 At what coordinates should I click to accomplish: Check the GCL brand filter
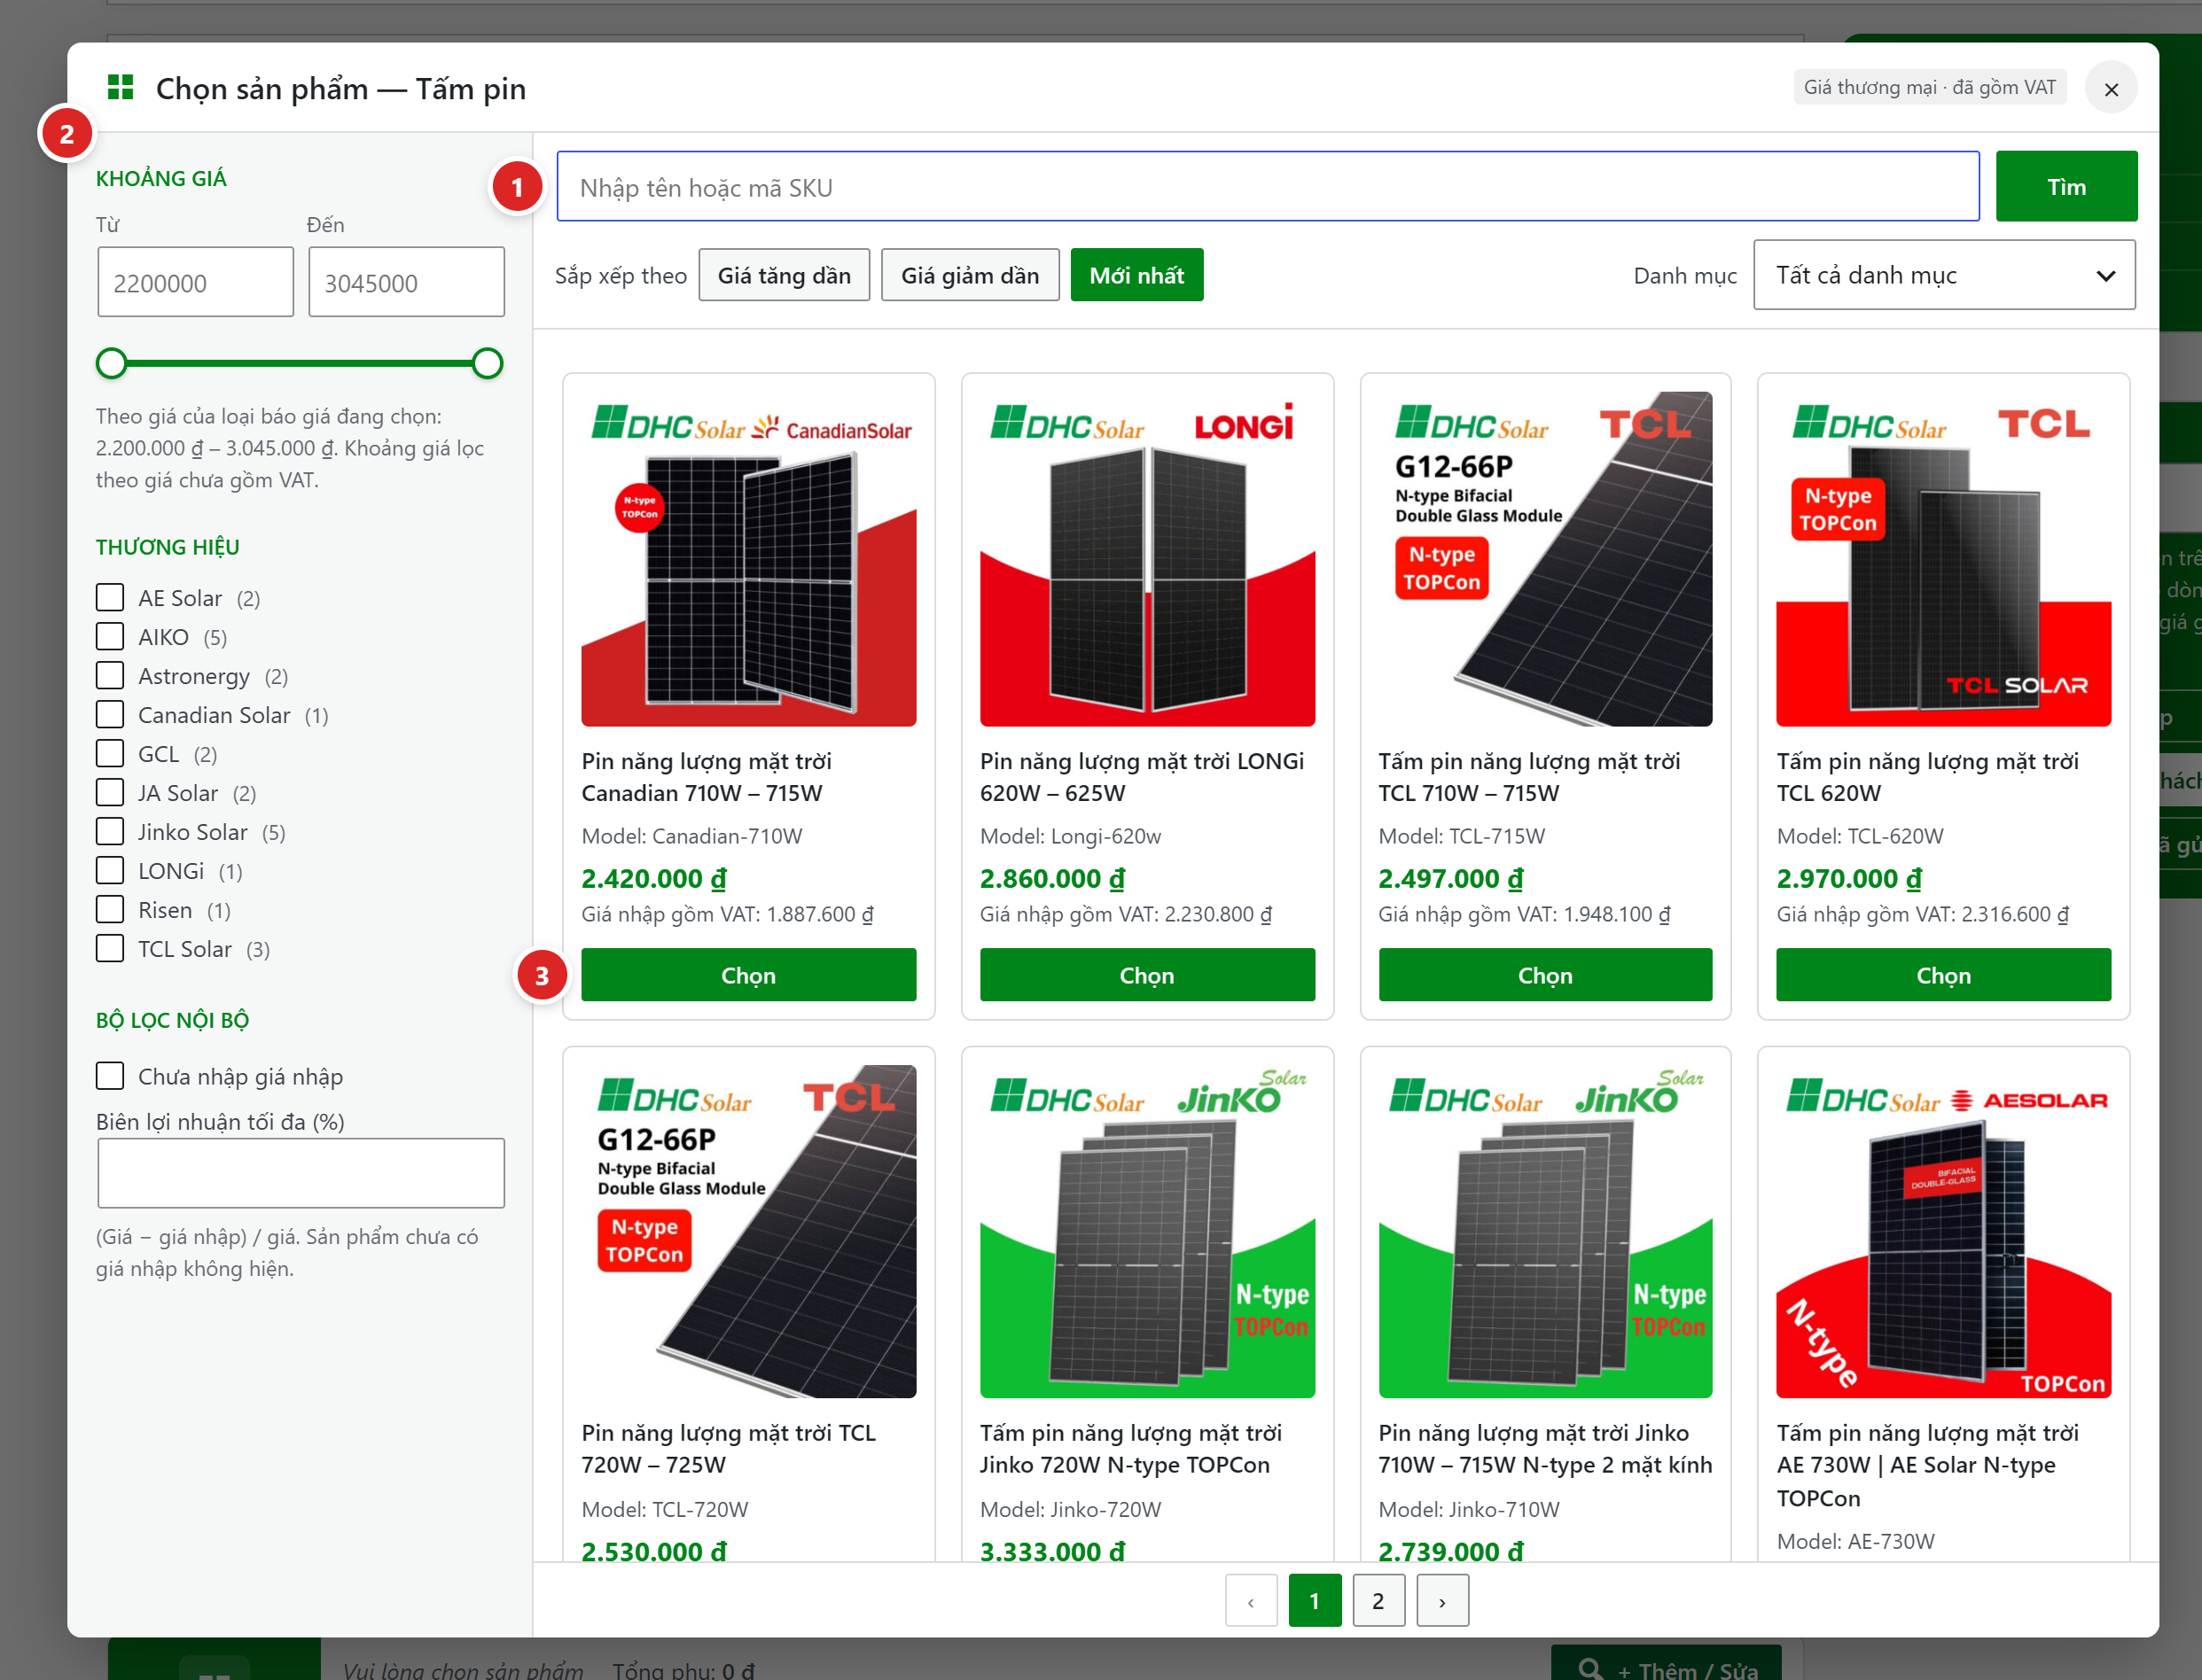click(110, 754)
